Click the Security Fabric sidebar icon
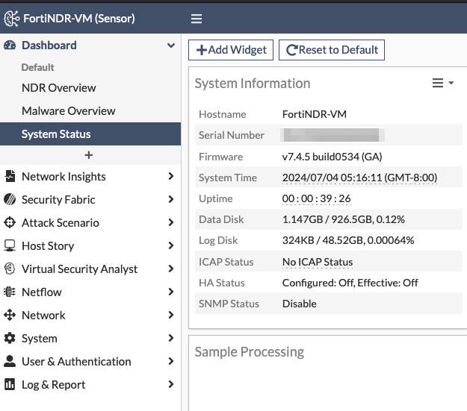The image size is (467, 411). tap(10, 200)
